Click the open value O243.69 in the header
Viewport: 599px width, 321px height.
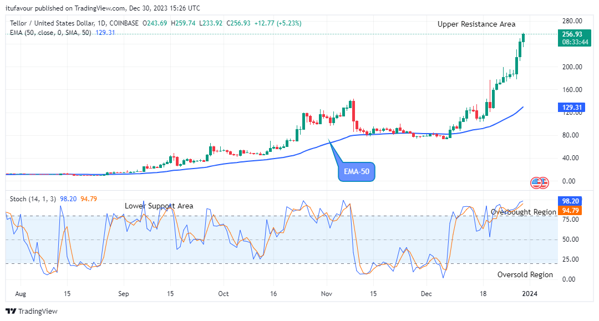(x=155, y=23)
